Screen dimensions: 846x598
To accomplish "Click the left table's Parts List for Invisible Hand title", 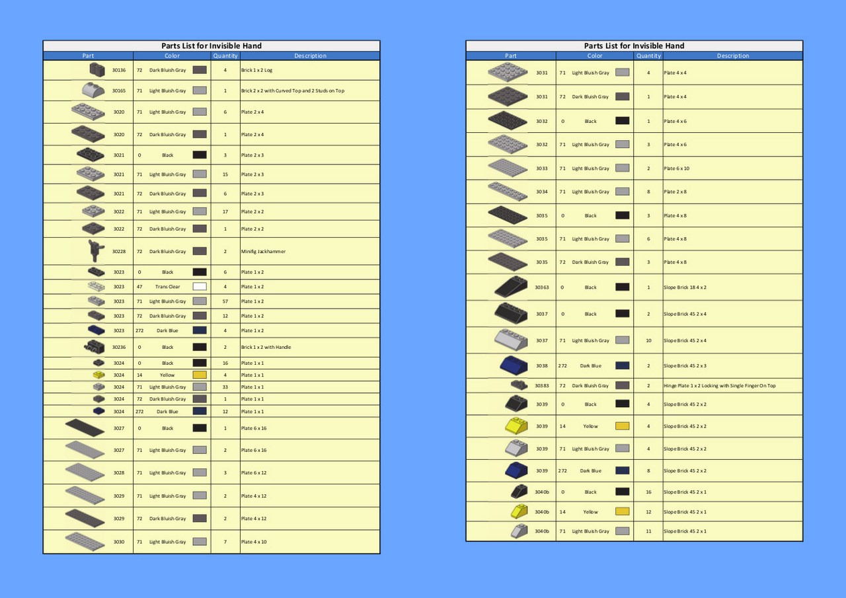I will coord(211,46).
